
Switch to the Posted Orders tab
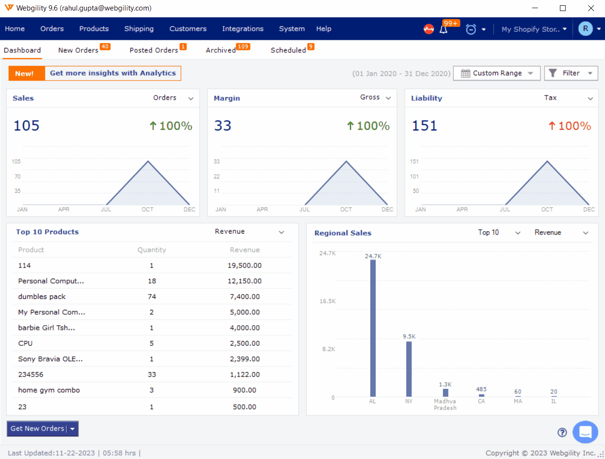(x=154, y=50)
